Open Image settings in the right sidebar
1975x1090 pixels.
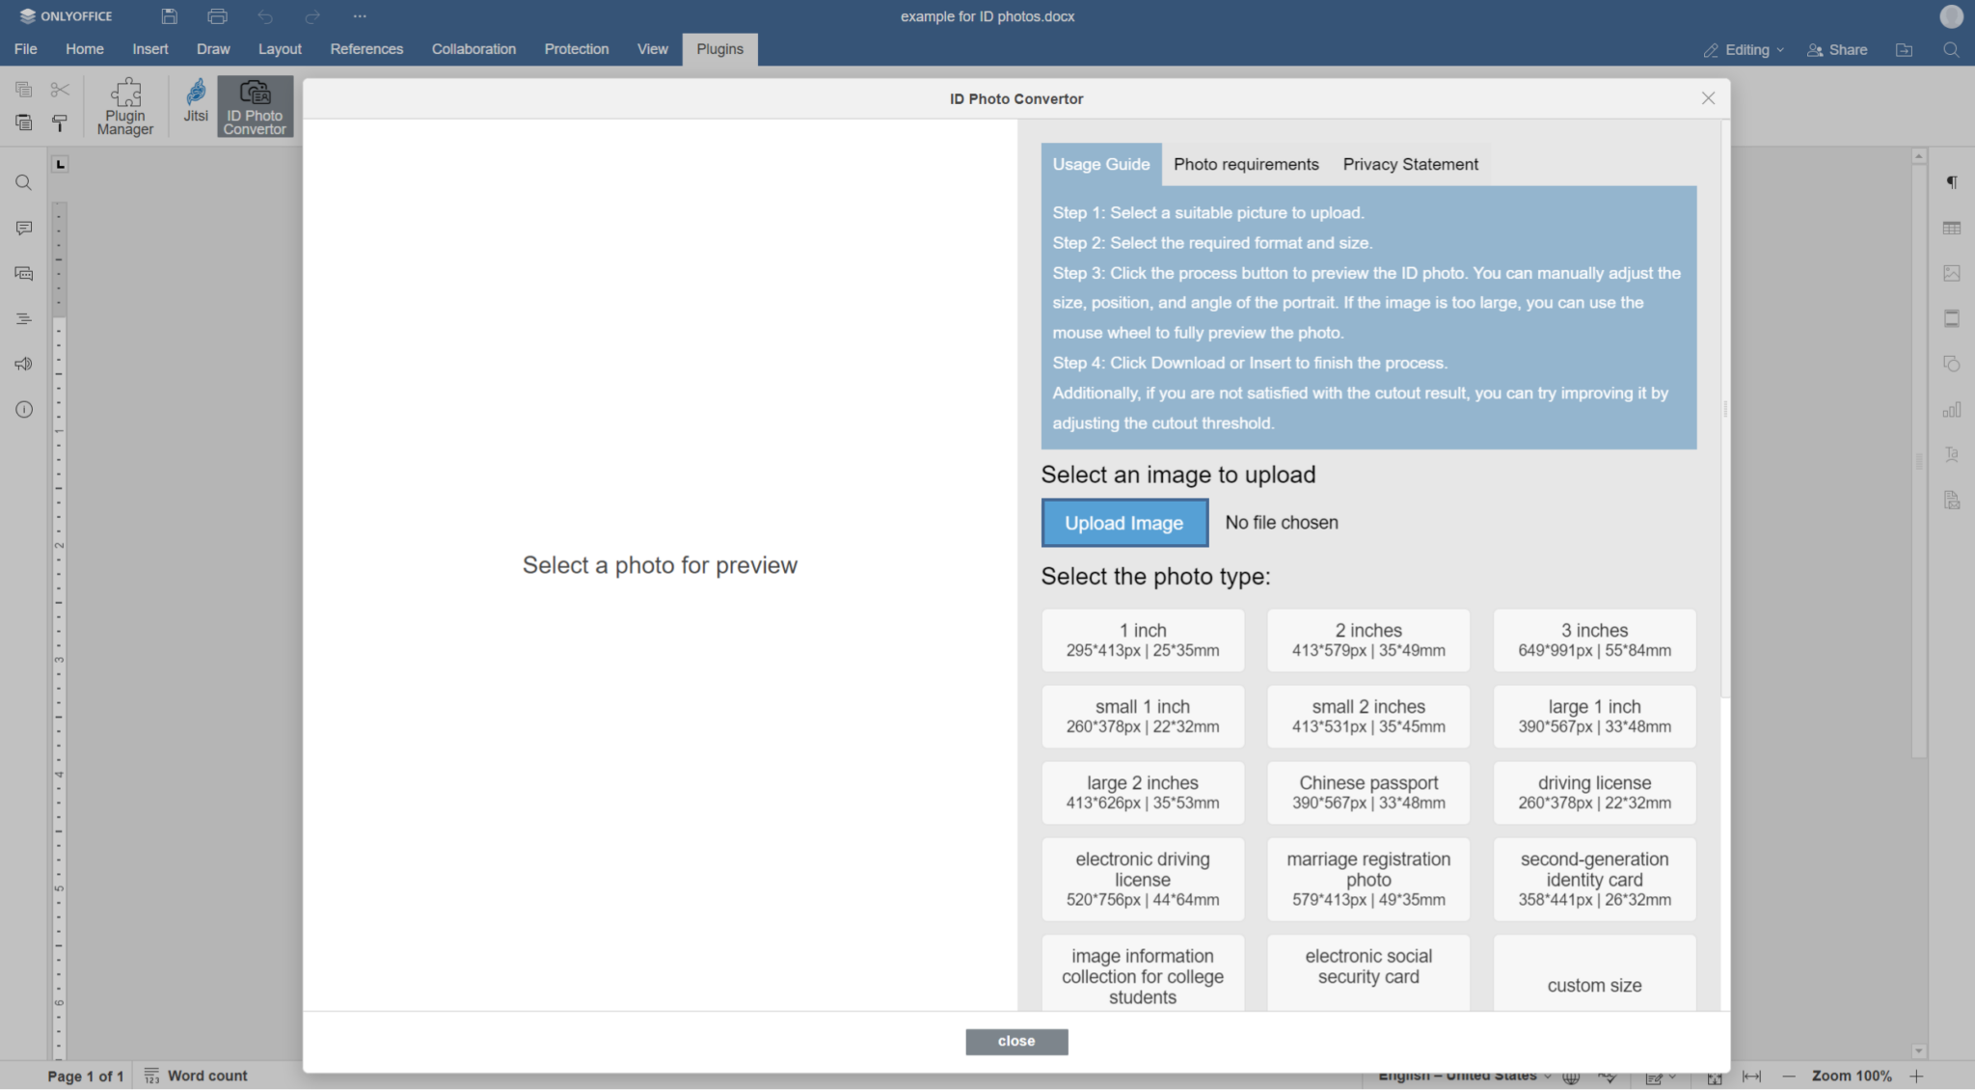click(x=1952, y=273)
